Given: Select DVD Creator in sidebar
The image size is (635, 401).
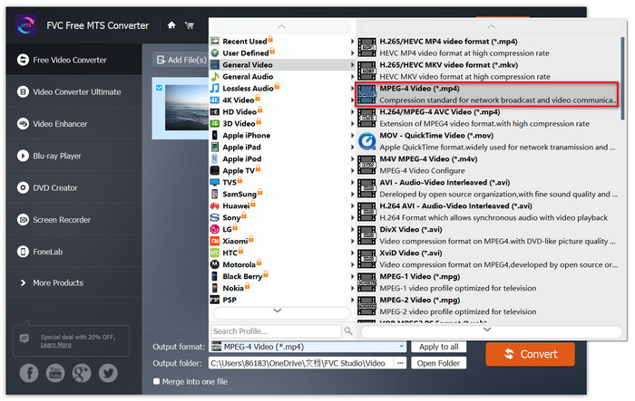Looking at the screenshot, I should pyautogui.click(x=74, y=187).
